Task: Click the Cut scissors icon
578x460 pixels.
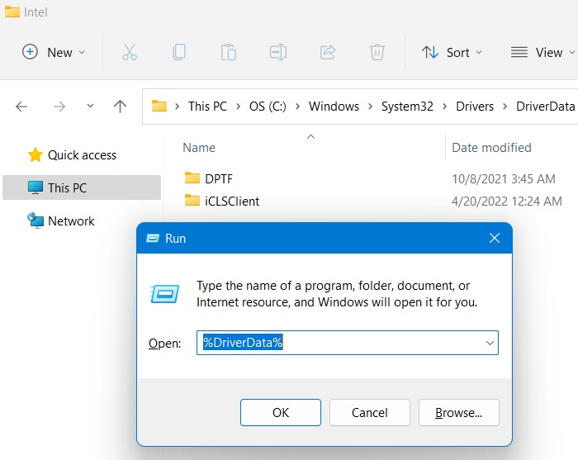Action: tap(130, 52)
